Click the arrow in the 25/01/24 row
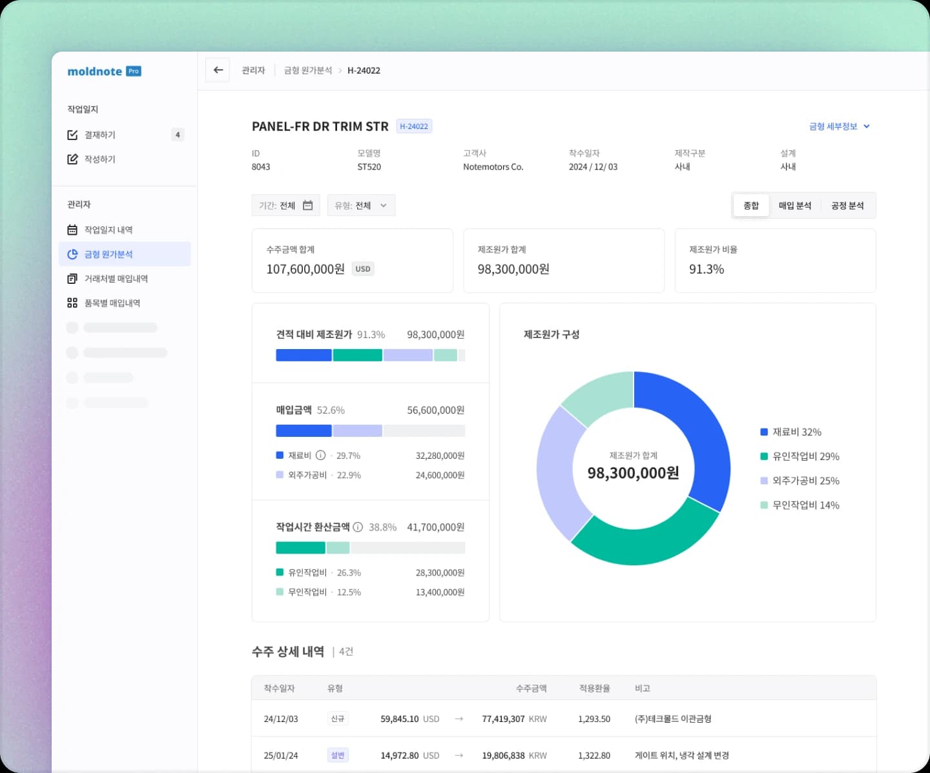This screenshot has width=930, height=773. (x=459, y=756)
